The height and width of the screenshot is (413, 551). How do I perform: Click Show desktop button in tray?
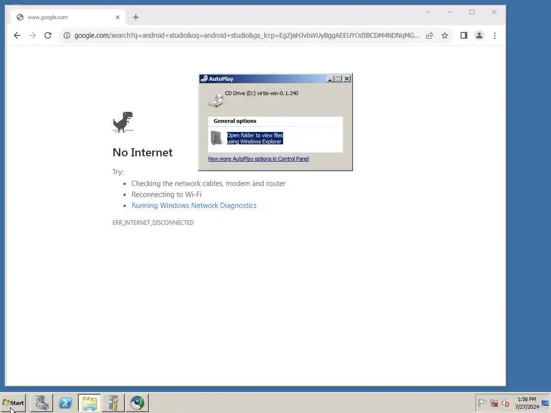[x=545, y=403]
